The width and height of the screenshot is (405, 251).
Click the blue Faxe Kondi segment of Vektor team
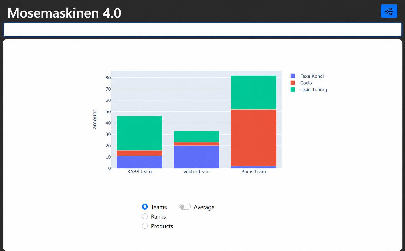197,157
